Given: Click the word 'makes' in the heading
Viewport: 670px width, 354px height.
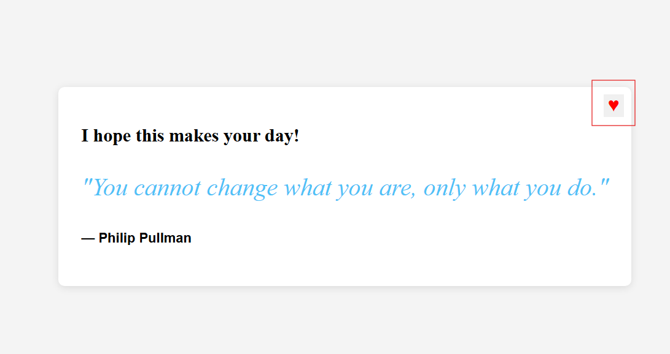Looking at the screenshot, I should click(194, 136).
